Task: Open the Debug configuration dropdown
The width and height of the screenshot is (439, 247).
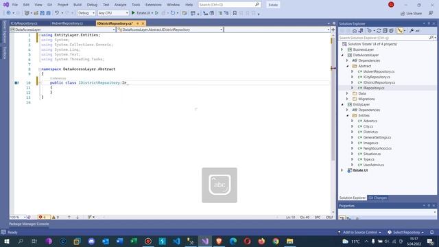Action: (86, 13)
